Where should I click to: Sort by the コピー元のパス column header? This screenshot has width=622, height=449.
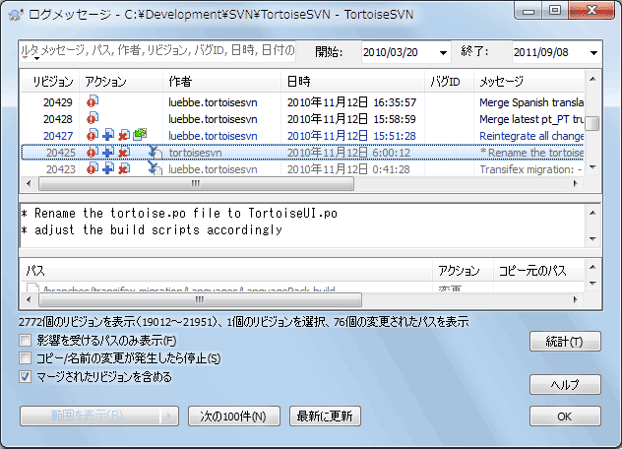538,271
